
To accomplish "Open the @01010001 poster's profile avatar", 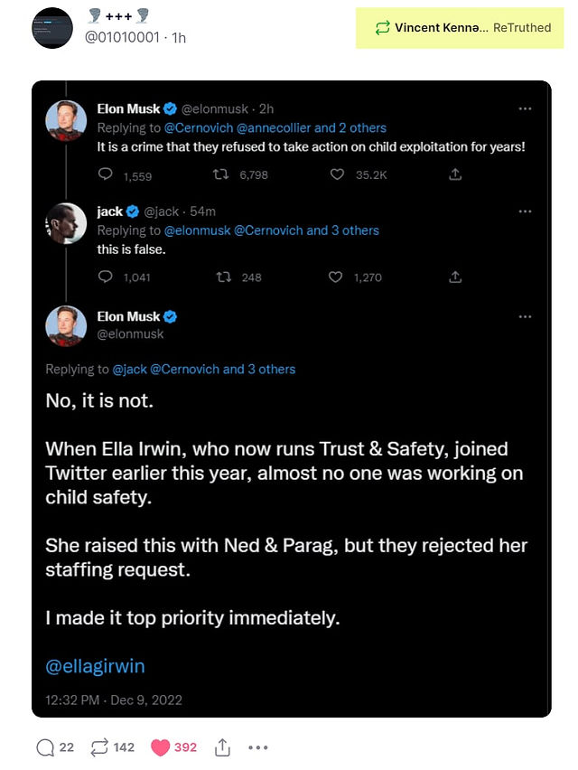I will (52, 28).
